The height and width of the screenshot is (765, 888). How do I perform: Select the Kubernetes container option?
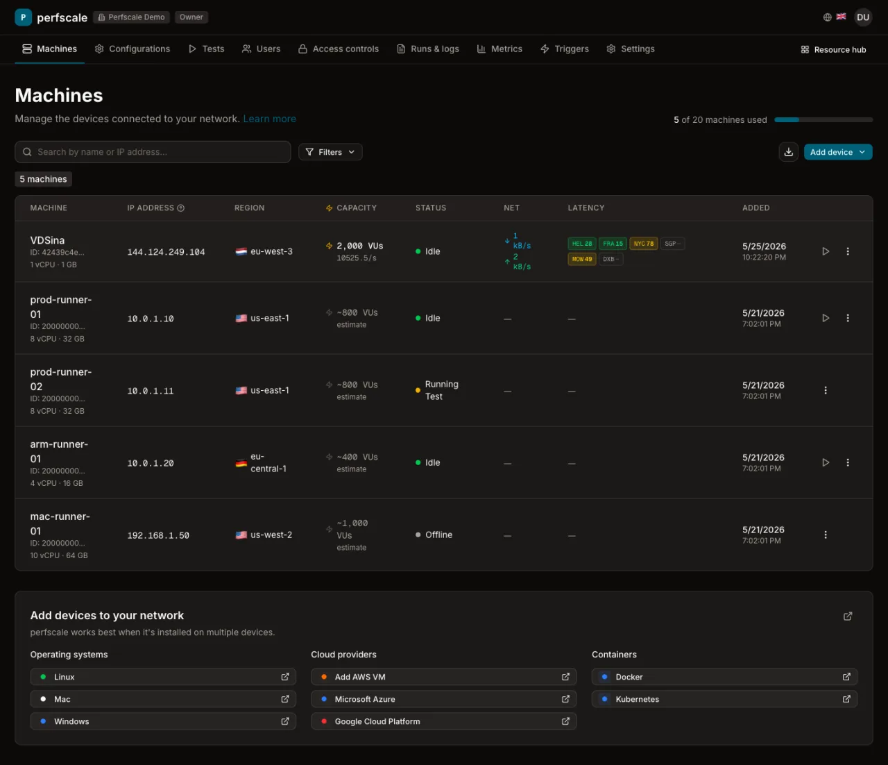tap(724, 699)
